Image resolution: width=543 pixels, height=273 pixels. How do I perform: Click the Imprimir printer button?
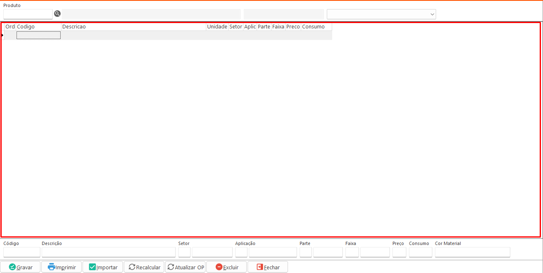(x=61, y=267)
